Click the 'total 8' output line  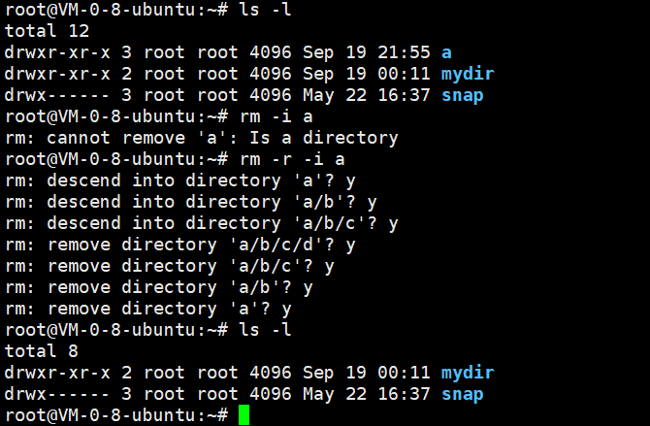pos(42,351)
